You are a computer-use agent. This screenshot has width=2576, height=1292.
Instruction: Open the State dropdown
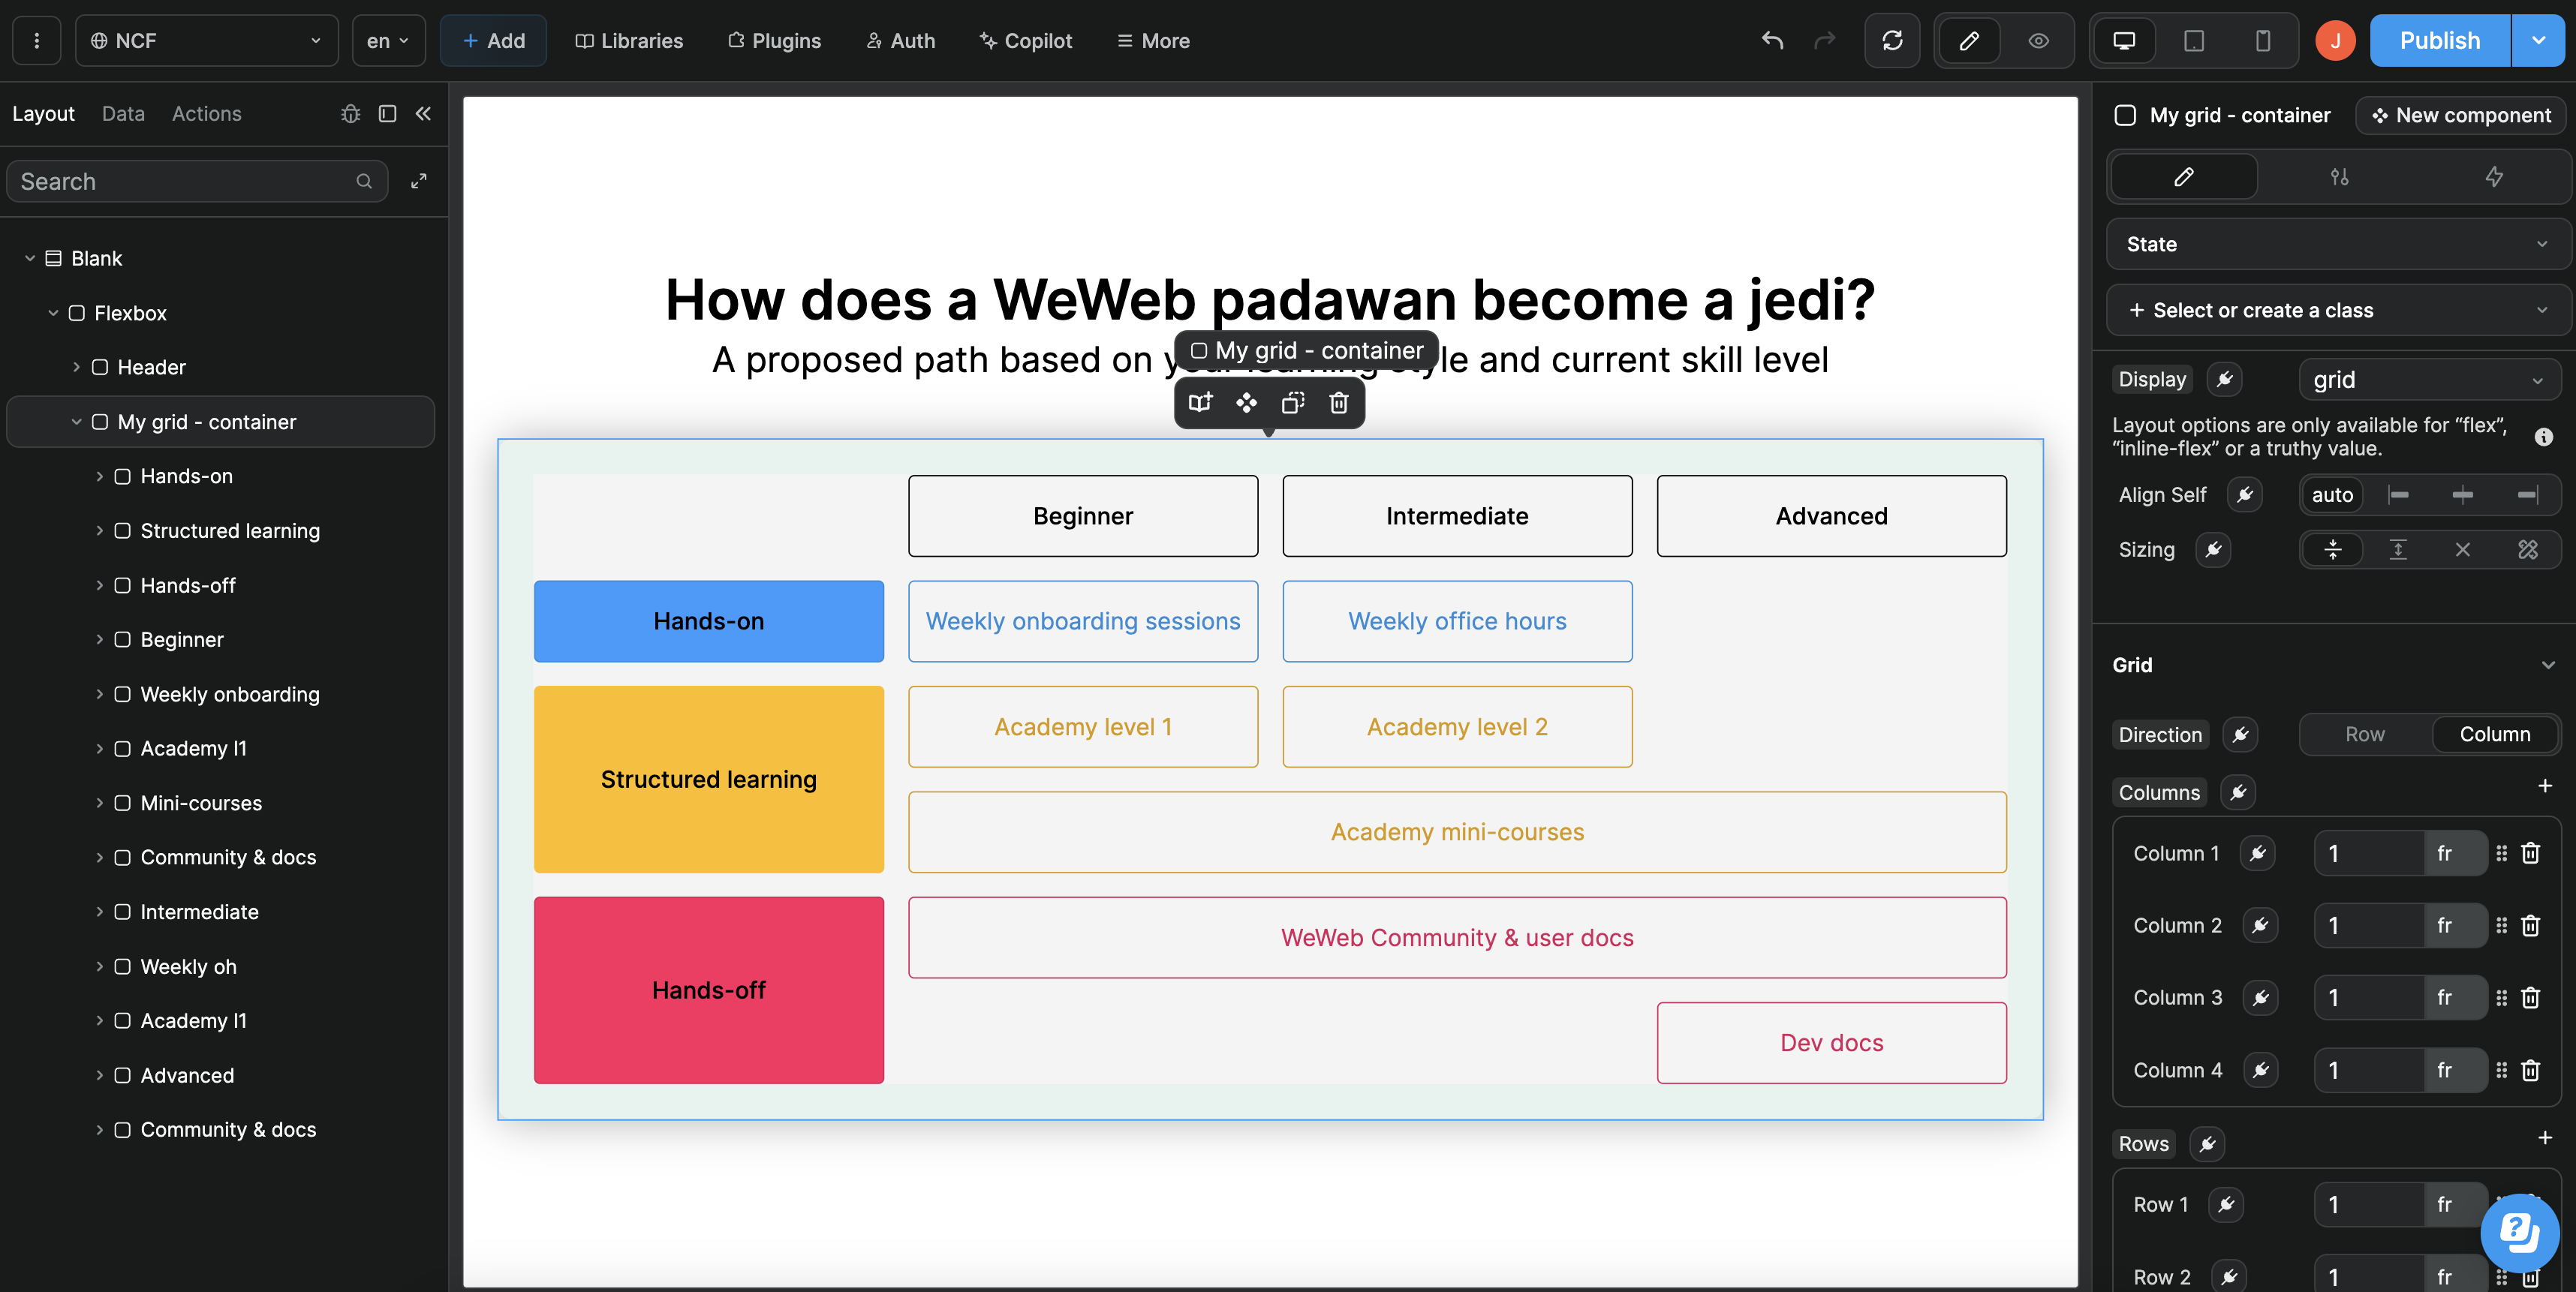[x=2337, y=245]
